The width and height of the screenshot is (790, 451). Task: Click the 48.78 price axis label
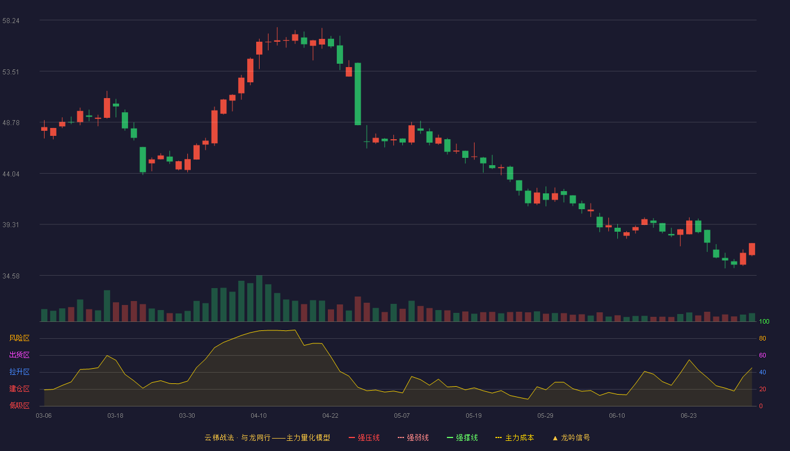coord(11,122)
